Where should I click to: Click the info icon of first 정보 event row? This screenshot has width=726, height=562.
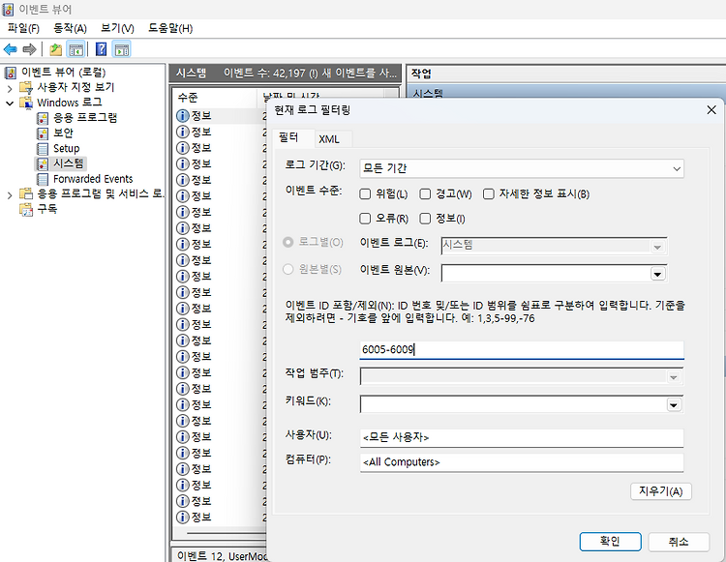(183, 116)
